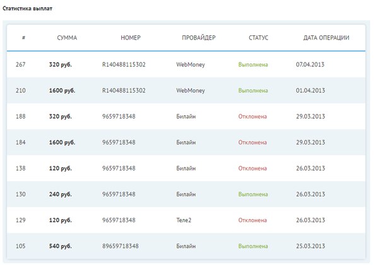Click the «ПРОВАЙДЕР» column header
This screenshot has height=265, width=381.
click(x=199, y=38)
